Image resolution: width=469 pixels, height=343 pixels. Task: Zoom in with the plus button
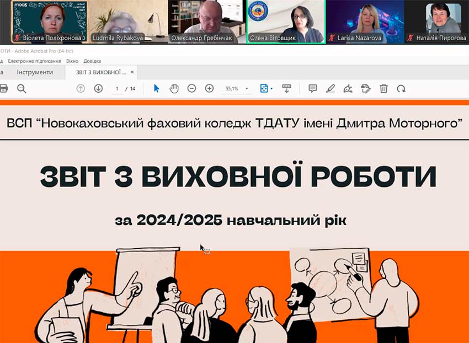(209, 88)
